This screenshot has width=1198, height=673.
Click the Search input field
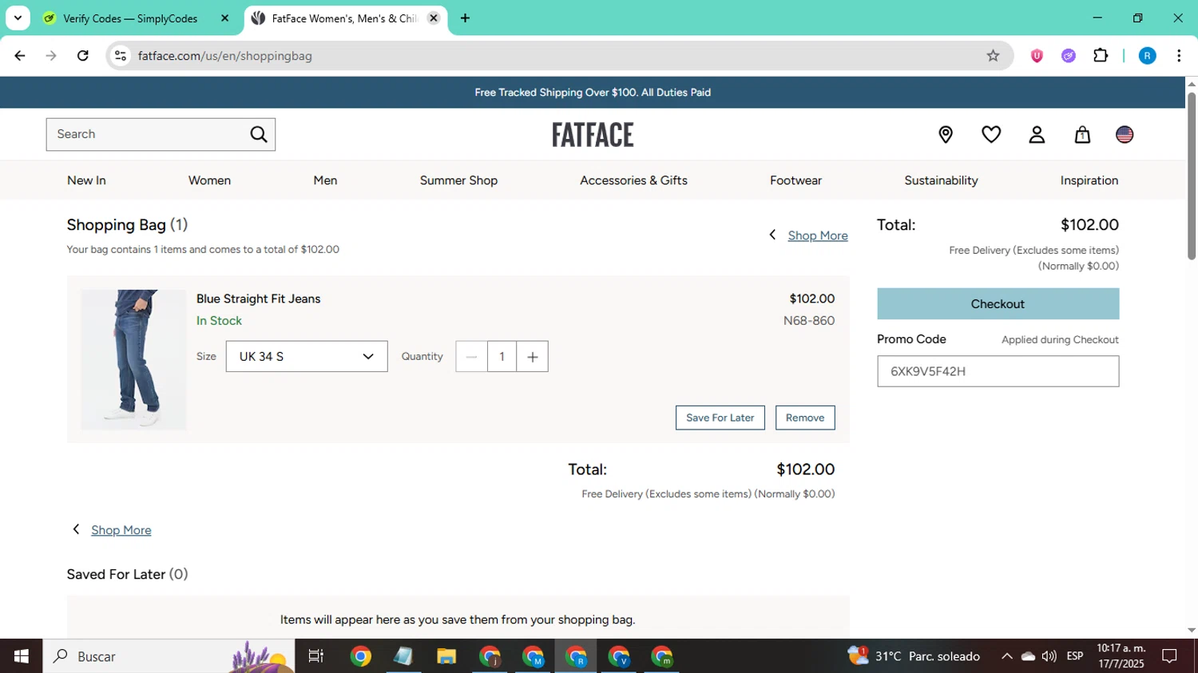tap(148, 134)
